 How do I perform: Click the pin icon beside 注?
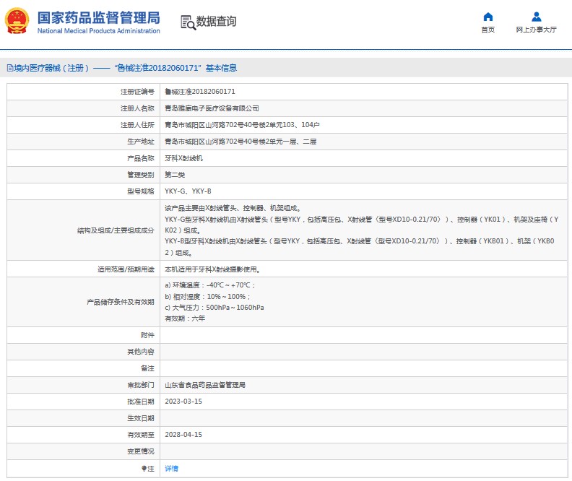pos(143,469)
